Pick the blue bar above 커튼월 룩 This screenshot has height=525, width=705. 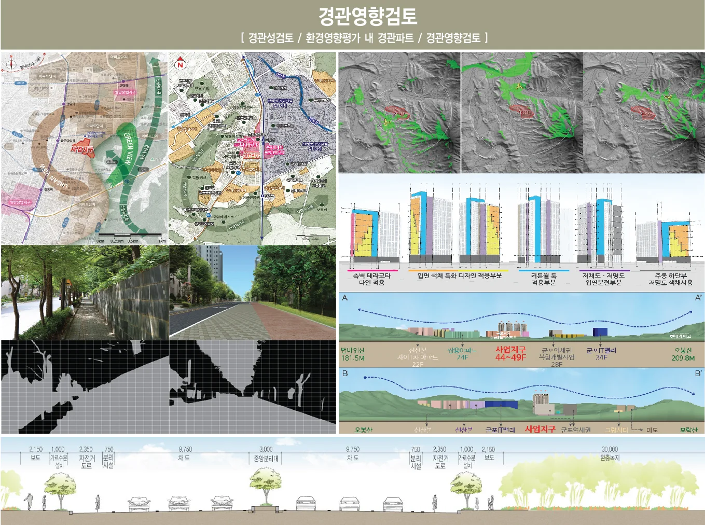[x=543, y=270]
